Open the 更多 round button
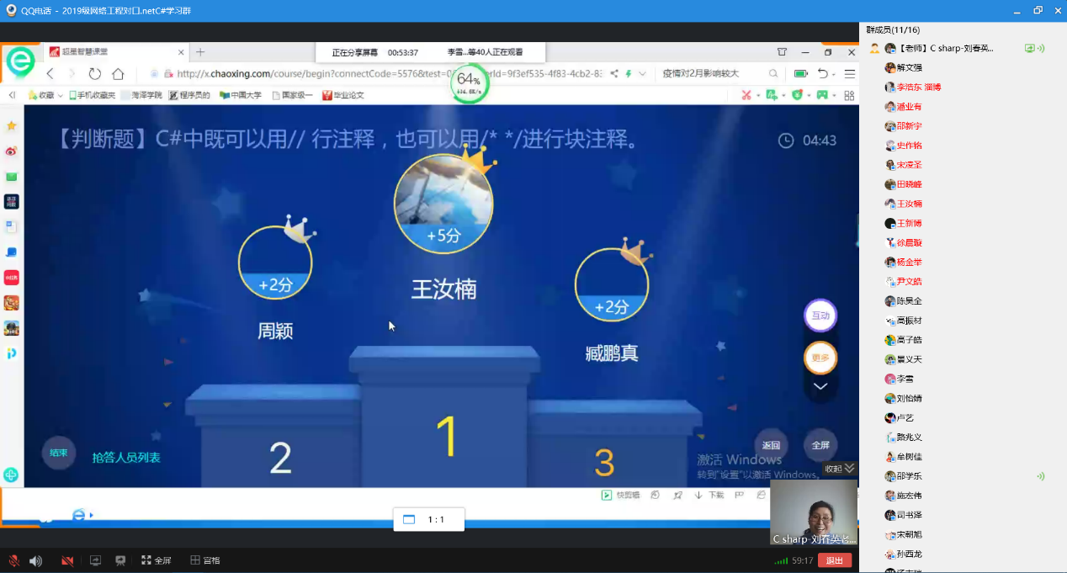The height and width of the screenshot is (573, 1067). click(x=820, y=358)
